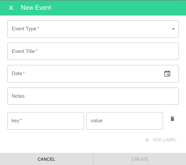Focus the key label input box
The width and height of the screenshot is (186, 165).
point(46,121)
